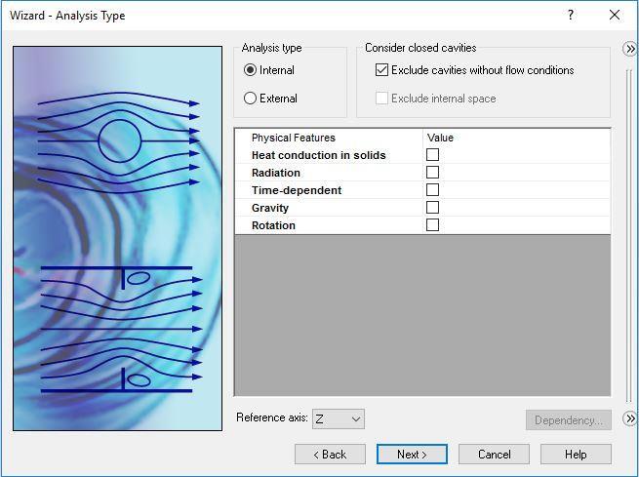Click the flow illustration image
The height and width of the screenshot is (477, 639).
pyautogui.click(x=117, y=238)
